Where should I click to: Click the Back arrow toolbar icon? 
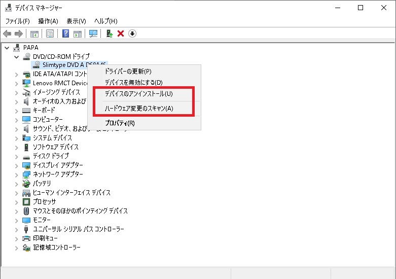pyautogui.click(x=7, y=33)
